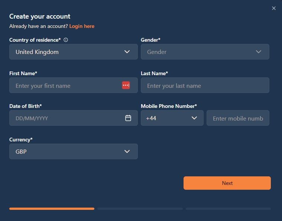Image resolution: width=282 pixels, height=221 pixels.
Task: Open the Currency dropdown showing GBP
Action: tap(74, 151)
